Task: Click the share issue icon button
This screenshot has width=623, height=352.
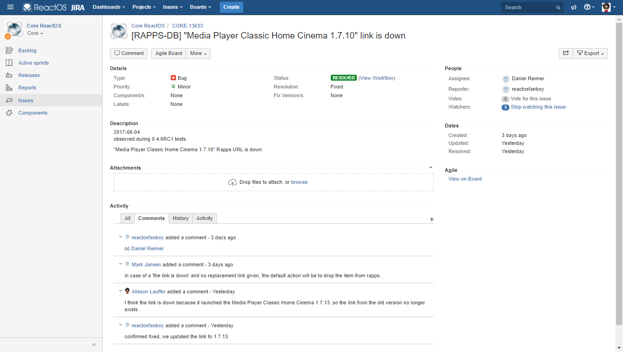Action: (566, 53)
